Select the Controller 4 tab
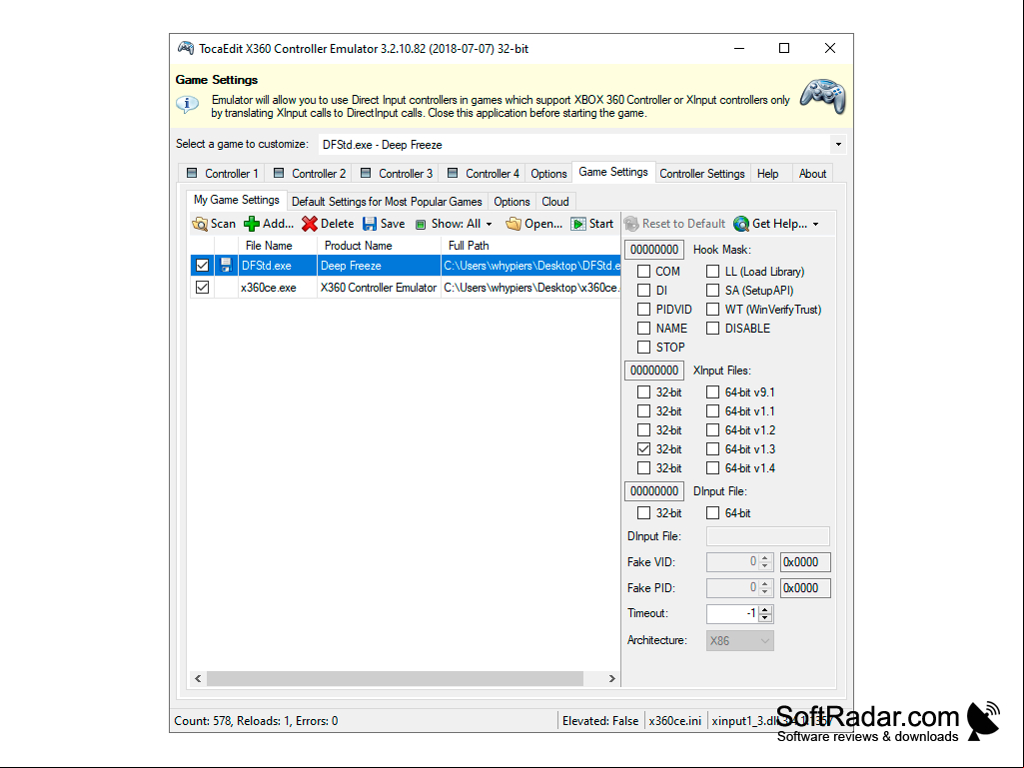The height and width of the screenshot is (768, 1024). (483, 173)
